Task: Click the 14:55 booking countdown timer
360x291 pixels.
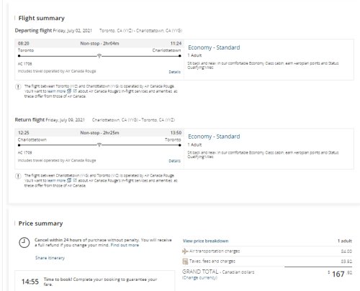Action: 30,282
